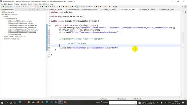Open the Debug button dropdown arrow
This screenshot has width=187, height=105.
coord(42,7)
